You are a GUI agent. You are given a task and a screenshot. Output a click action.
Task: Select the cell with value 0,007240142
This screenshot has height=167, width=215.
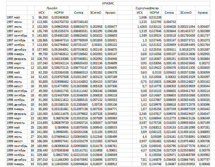[x=79, y=22]
